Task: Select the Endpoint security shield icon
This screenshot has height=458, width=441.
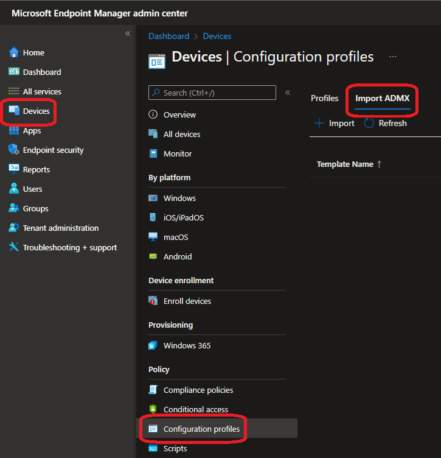Action: tap(14, 150)
